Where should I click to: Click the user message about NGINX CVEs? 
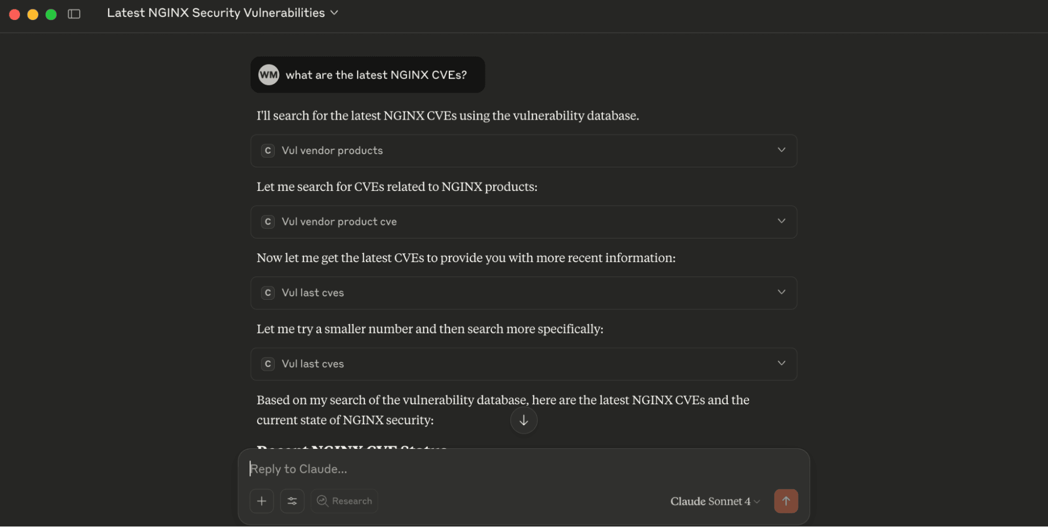point(376,75)
